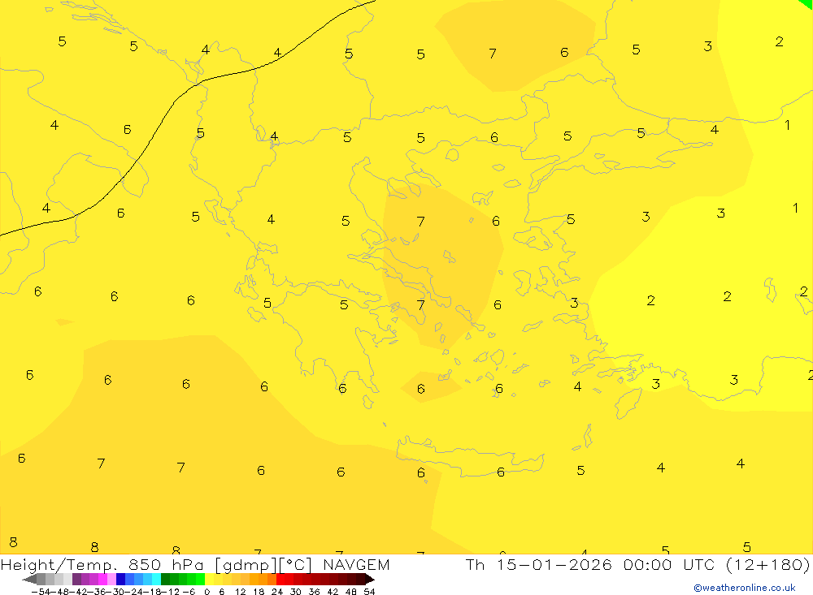The image size is (813, 595).
Task: Click the '00:00 UTC' time text
Action: pyautogui.click(x=669, y=564)
